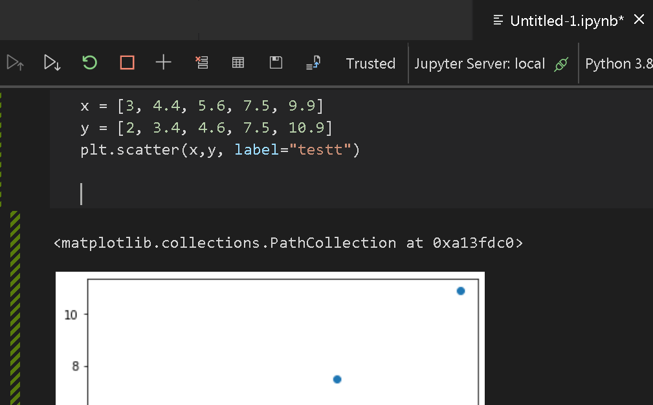Click the green server connection plug icon
The height and width of the screenshot is (405, 653).
(x=561, y=64)
